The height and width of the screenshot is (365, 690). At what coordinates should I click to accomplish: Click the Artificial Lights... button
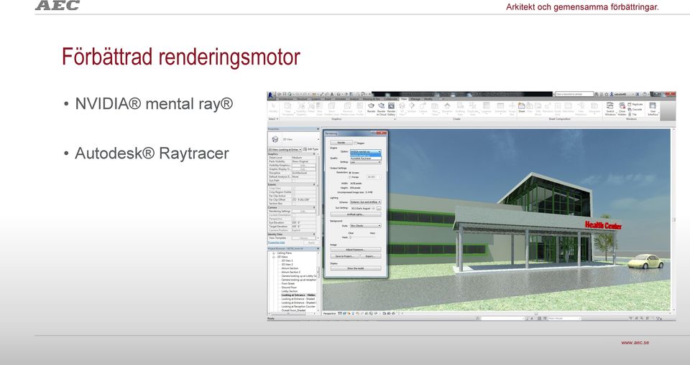pos(356,214)
